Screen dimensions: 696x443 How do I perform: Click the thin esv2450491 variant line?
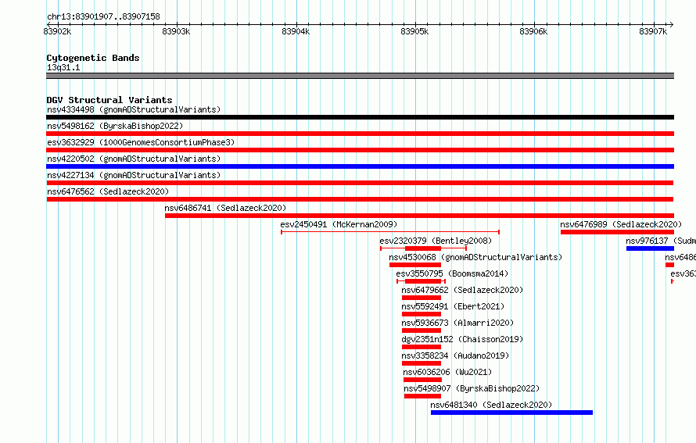click(x=390, y=232)
